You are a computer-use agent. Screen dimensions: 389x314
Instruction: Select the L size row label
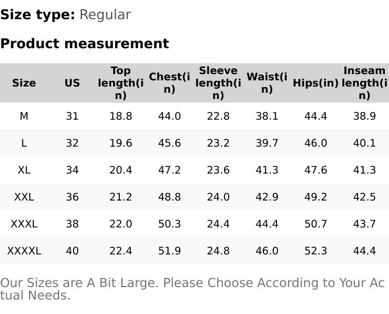tap(24, 143)
